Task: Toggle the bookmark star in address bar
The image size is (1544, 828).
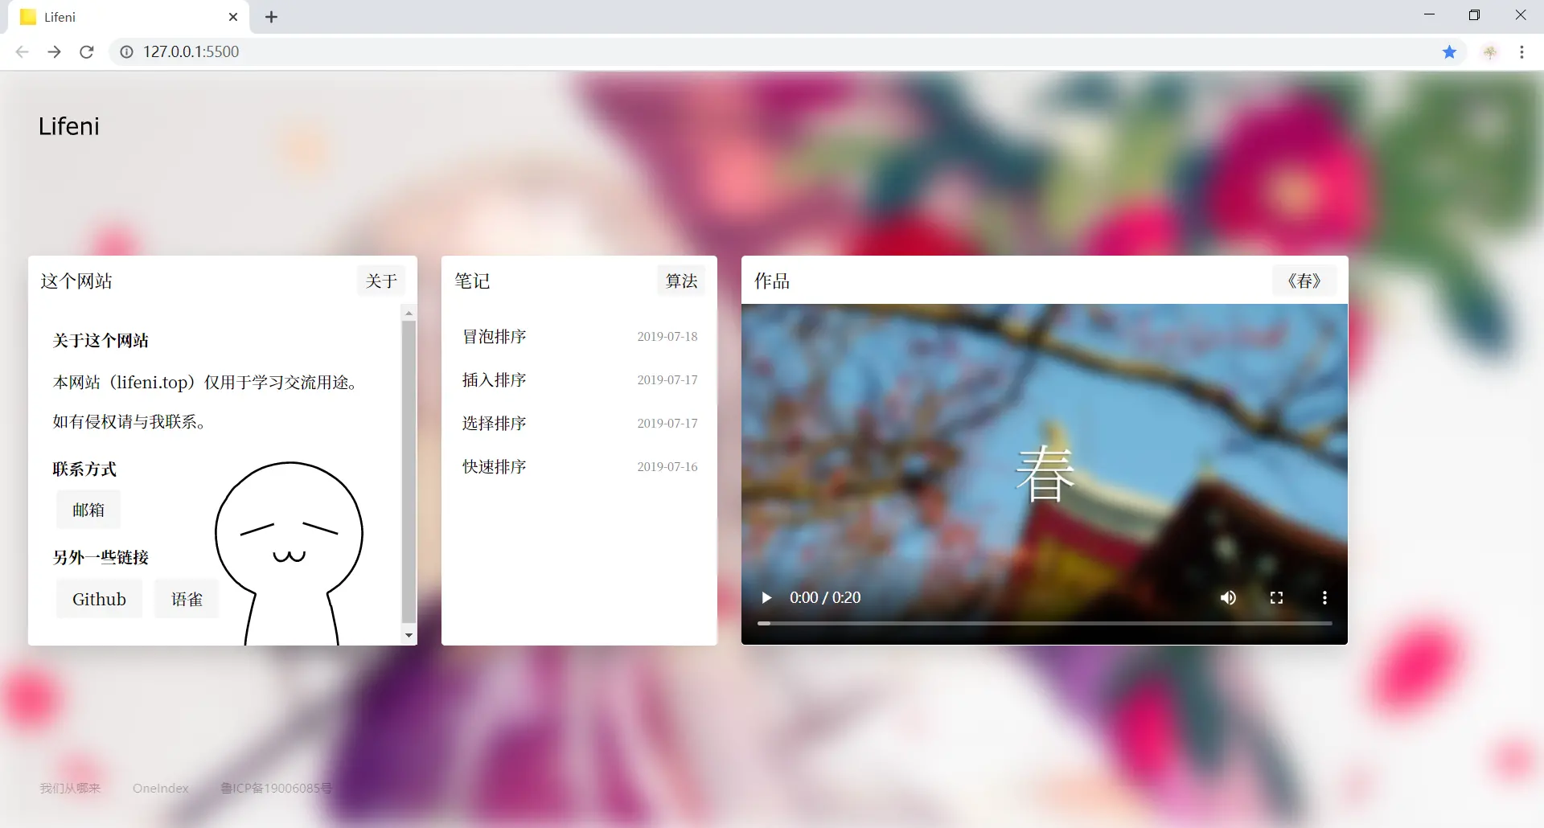Action: 1449,51
